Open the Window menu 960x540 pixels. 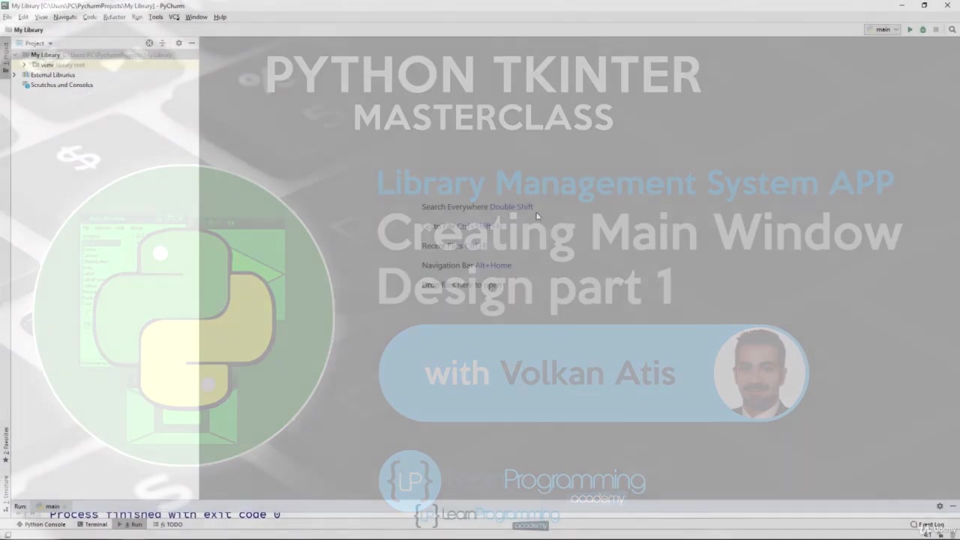click(196, 16)
